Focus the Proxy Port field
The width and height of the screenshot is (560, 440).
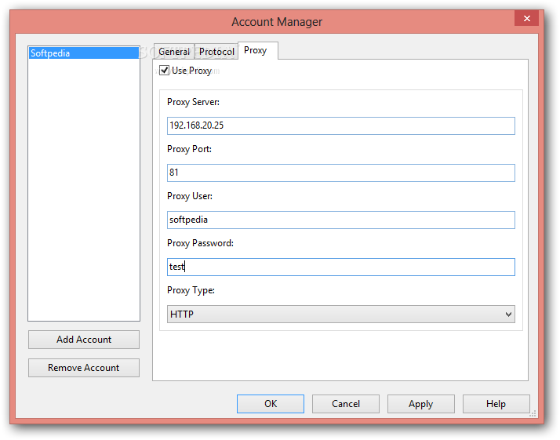[x=340, y=173]
